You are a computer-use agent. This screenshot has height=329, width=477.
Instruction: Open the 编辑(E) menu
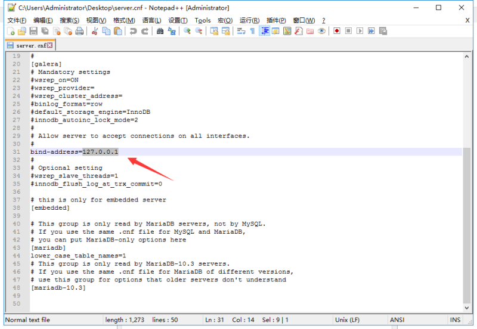(43, 20)
